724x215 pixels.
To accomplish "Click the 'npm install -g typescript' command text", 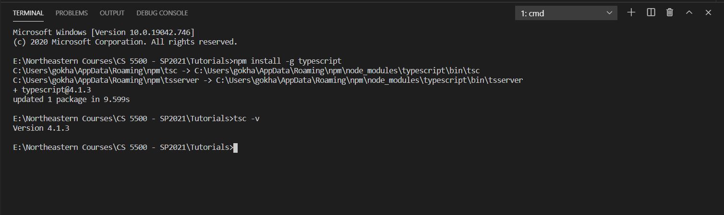I will coord(287,61).
